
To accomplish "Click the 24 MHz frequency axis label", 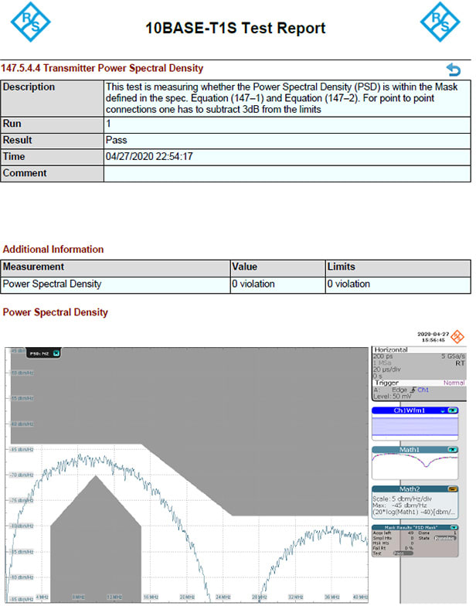I will tap(223, 597).
